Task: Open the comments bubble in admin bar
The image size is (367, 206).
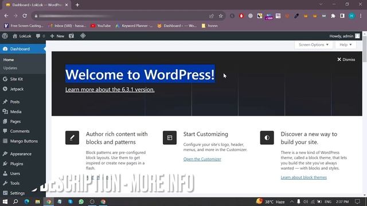Action: [x=40, y=36]
